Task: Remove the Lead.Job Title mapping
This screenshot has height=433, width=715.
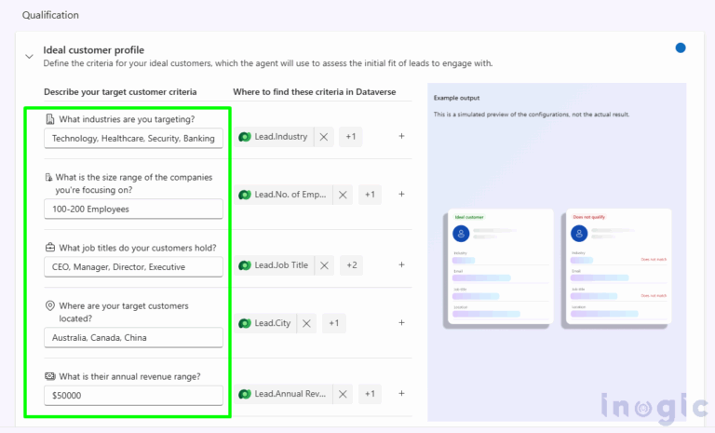Action: click(325, 265)
